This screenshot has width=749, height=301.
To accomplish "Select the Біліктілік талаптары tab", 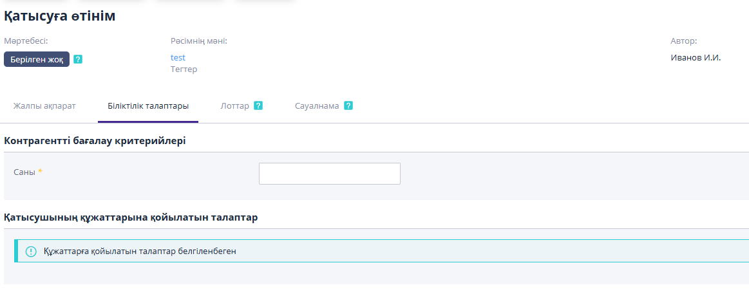I will (148, 106).
